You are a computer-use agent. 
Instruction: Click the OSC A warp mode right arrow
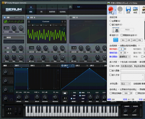[x=48, y=59]
